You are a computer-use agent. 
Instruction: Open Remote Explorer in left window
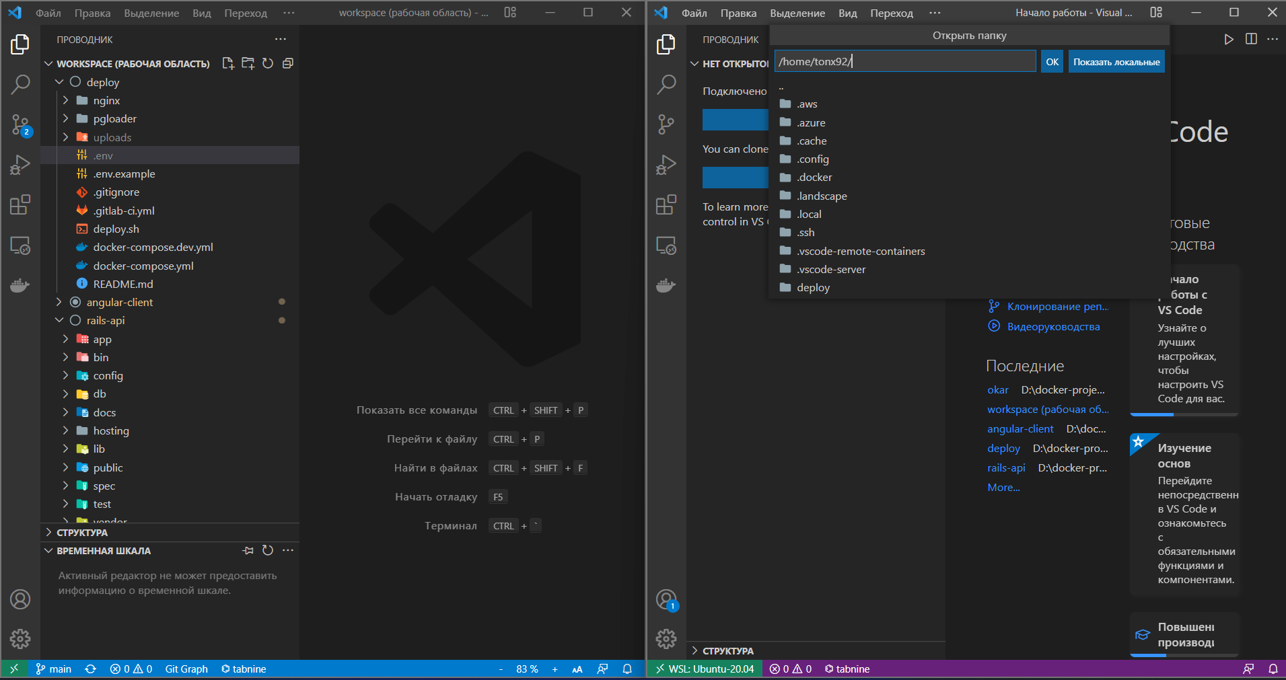[20, 245]
